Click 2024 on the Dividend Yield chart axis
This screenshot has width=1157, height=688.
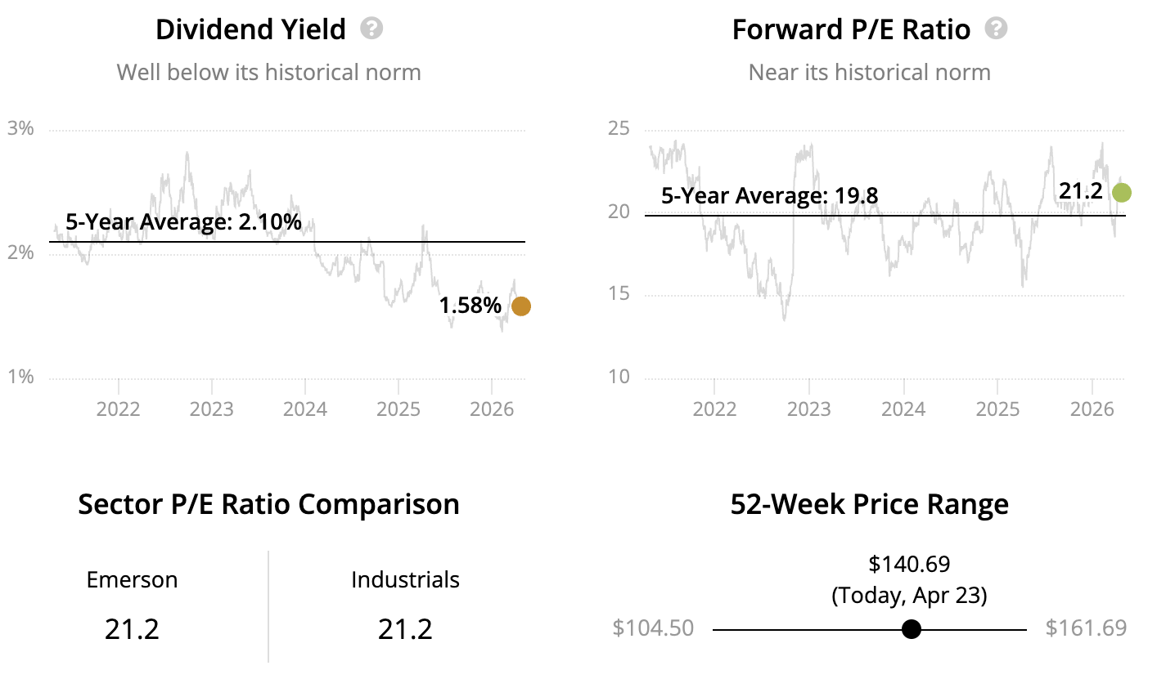[x=305, y=409]
